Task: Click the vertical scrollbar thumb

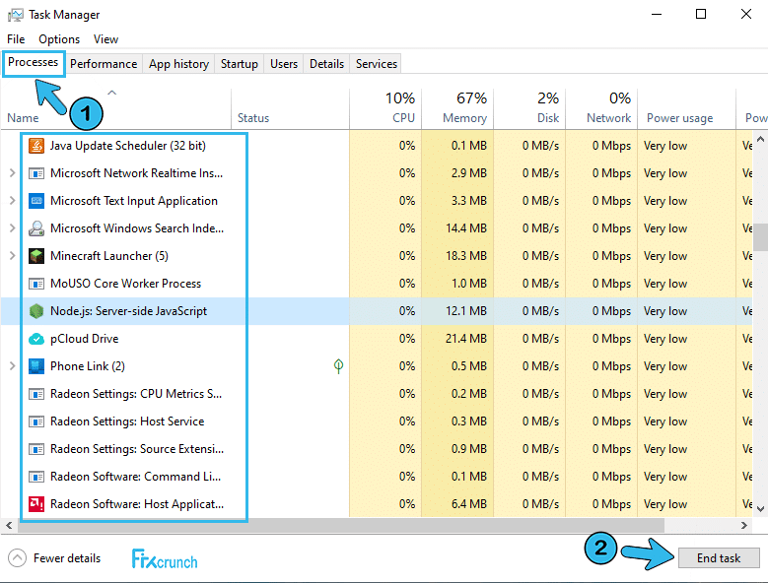Action: point(760,236)
